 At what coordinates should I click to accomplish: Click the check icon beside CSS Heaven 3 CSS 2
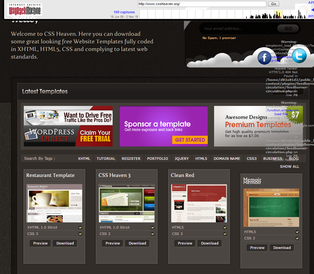153,234
